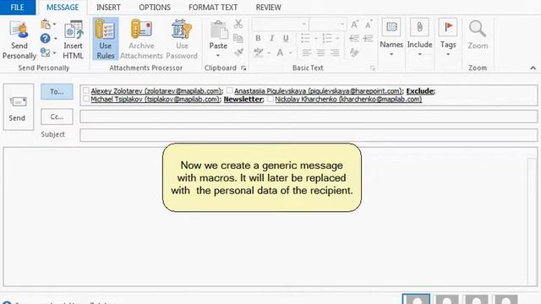
Task: Open the FILE tab
Action: point(17,8)
